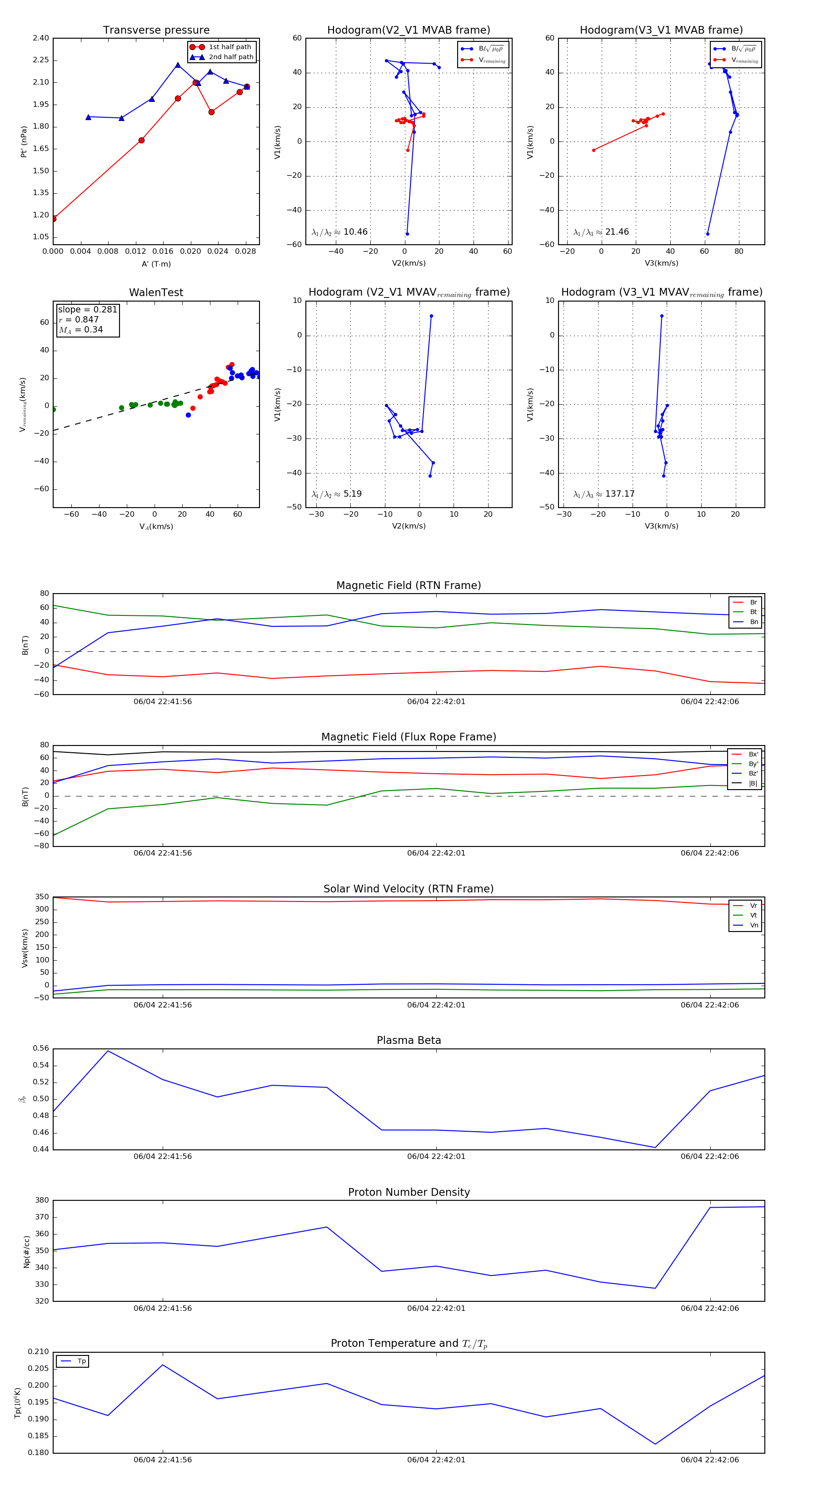Click the 'slope = 0.281' text
Screen dimensions: 818x1501
coord(87,309)
